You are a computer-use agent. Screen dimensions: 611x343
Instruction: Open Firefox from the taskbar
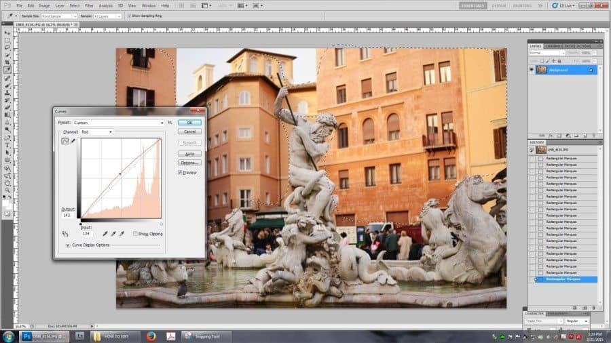[x=151, y=336]
